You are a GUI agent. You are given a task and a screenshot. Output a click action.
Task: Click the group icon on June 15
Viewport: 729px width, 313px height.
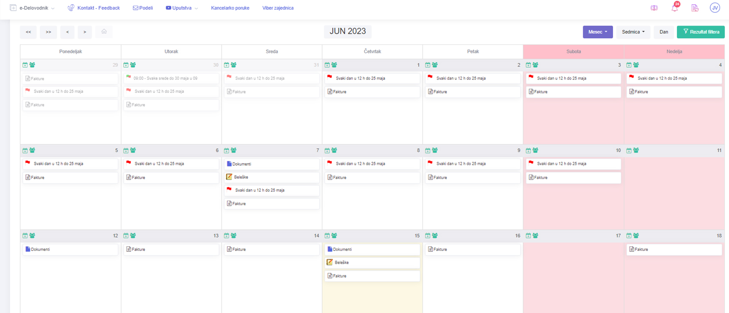[334, 236]
